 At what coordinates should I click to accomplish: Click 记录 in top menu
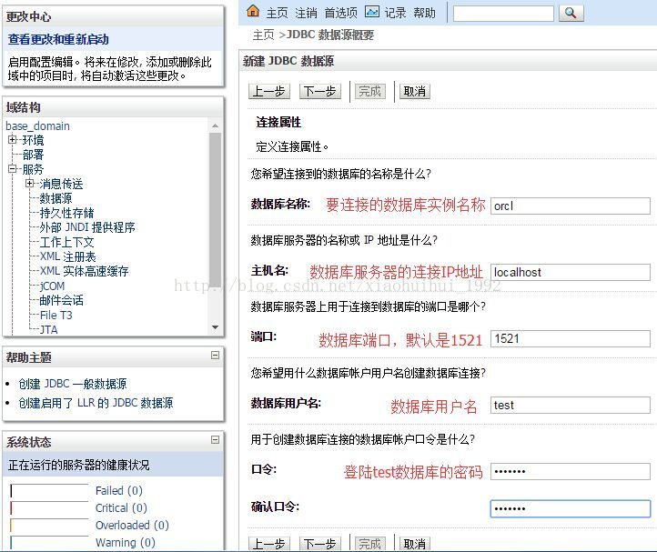pos(395,13)
